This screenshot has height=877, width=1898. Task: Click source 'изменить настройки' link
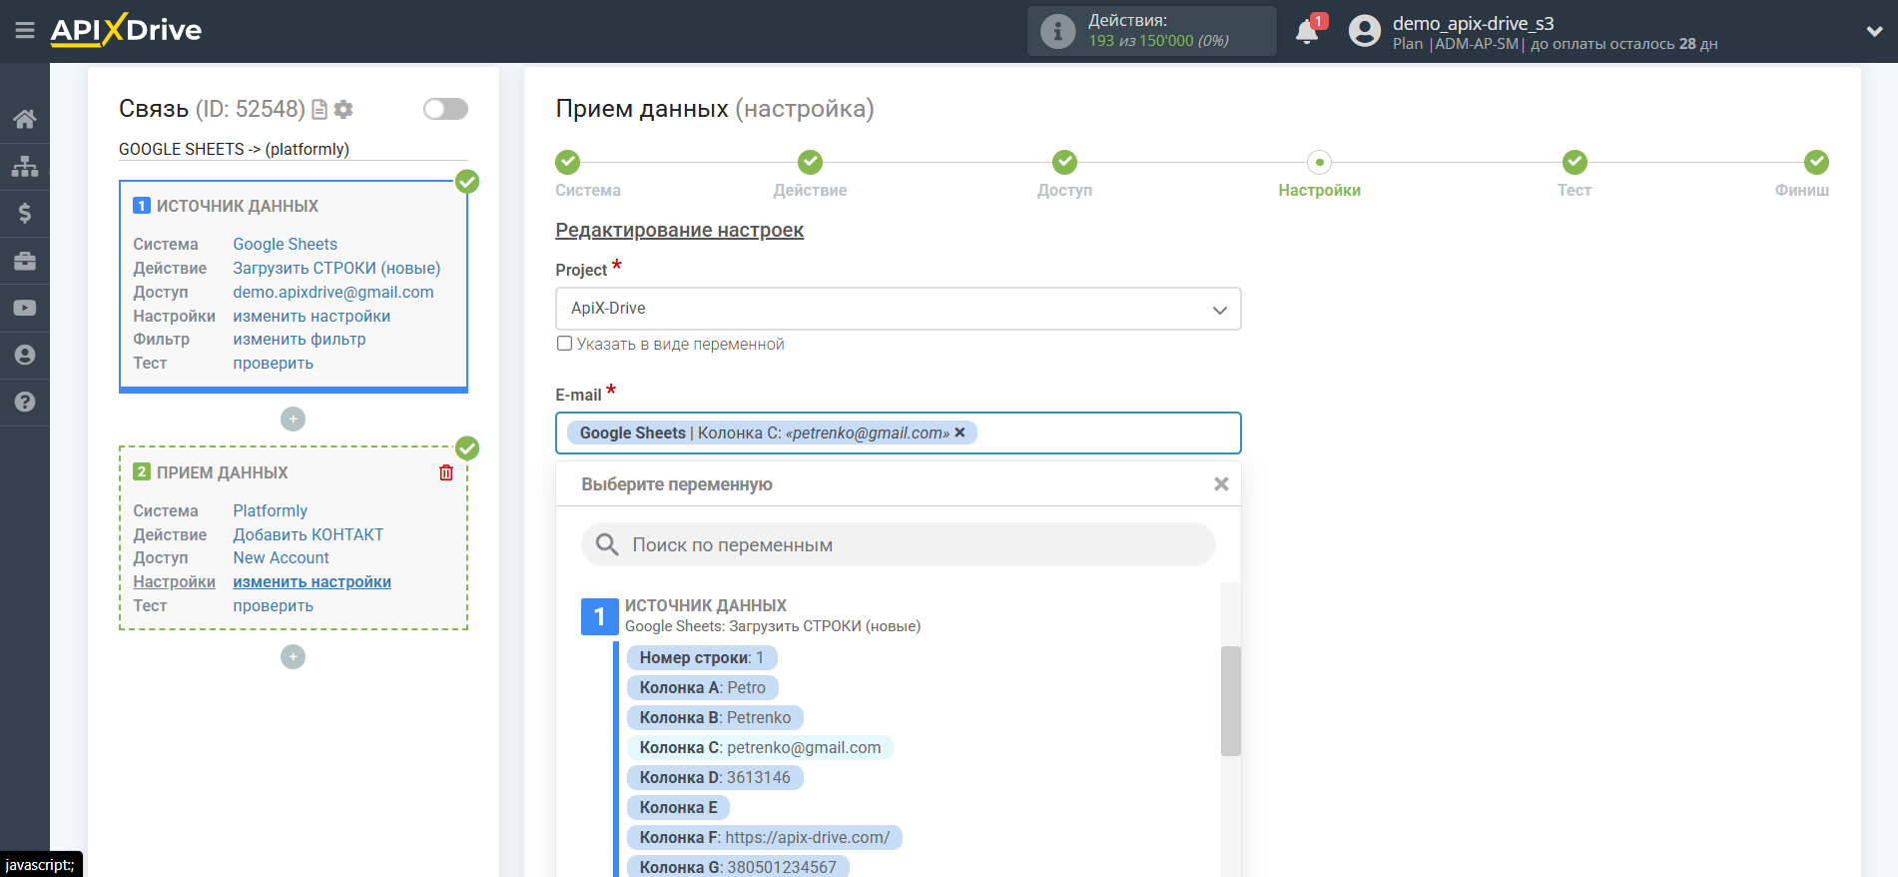[312, 316]
